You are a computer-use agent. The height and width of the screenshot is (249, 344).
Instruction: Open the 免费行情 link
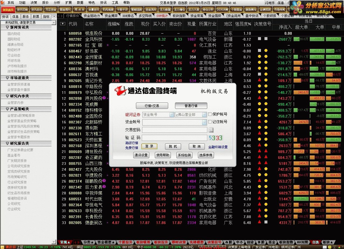132,148
